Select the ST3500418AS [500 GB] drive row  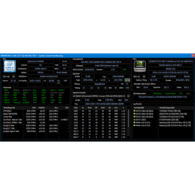163,120
